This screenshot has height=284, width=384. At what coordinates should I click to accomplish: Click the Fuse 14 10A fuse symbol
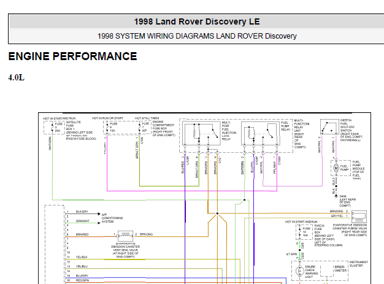[300, 232]
